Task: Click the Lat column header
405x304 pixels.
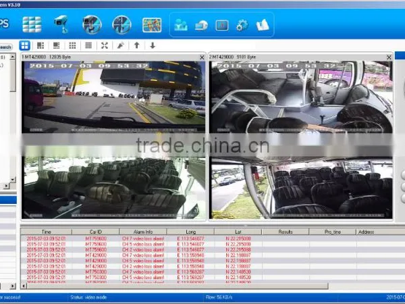Action: pyautogui.click(x=238, y=232)
